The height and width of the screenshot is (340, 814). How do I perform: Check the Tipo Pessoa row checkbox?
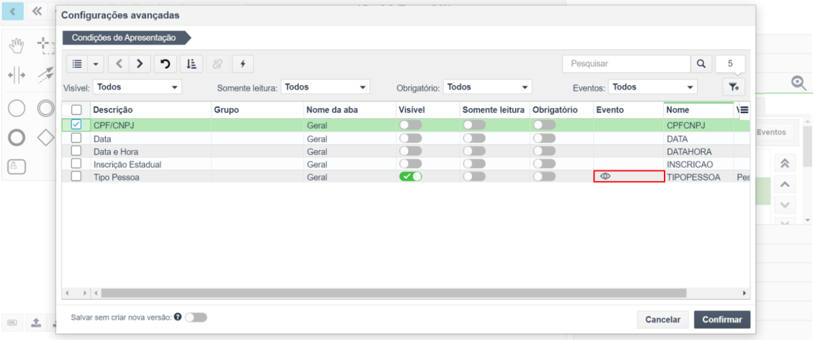76,177
